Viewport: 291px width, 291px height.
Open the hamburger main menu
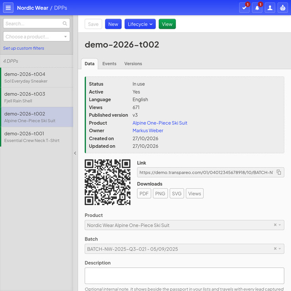click(8, 8)
